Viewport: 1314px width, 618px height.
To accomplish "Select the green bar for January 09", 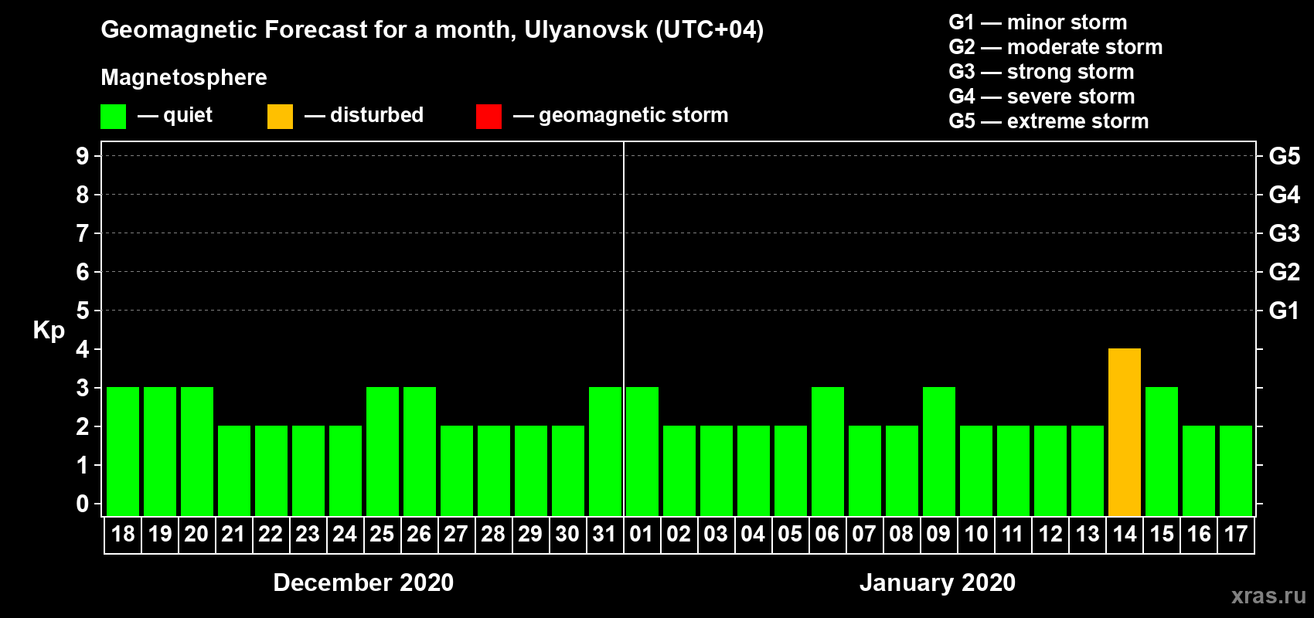I will [939, 451].
